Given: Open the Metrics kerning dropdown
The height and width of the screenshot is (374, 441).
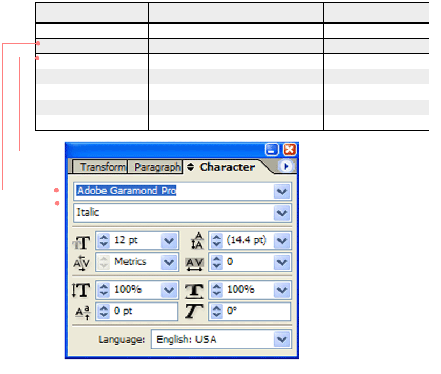Looking at the screenshot, I should (169, 262).
